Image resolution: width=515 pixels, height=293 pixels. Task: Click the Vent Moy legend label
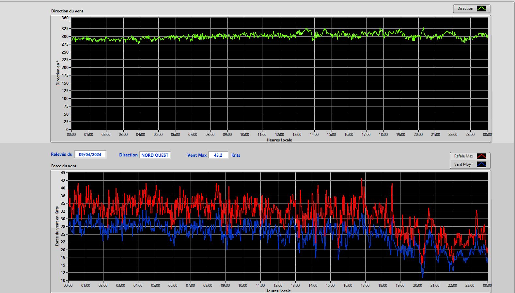coord(462,164)
